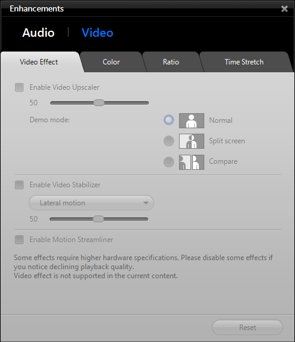295x342 pixels.
Task: Click the Normal demo mode thumbnail icon
Action: pos(192,120)
